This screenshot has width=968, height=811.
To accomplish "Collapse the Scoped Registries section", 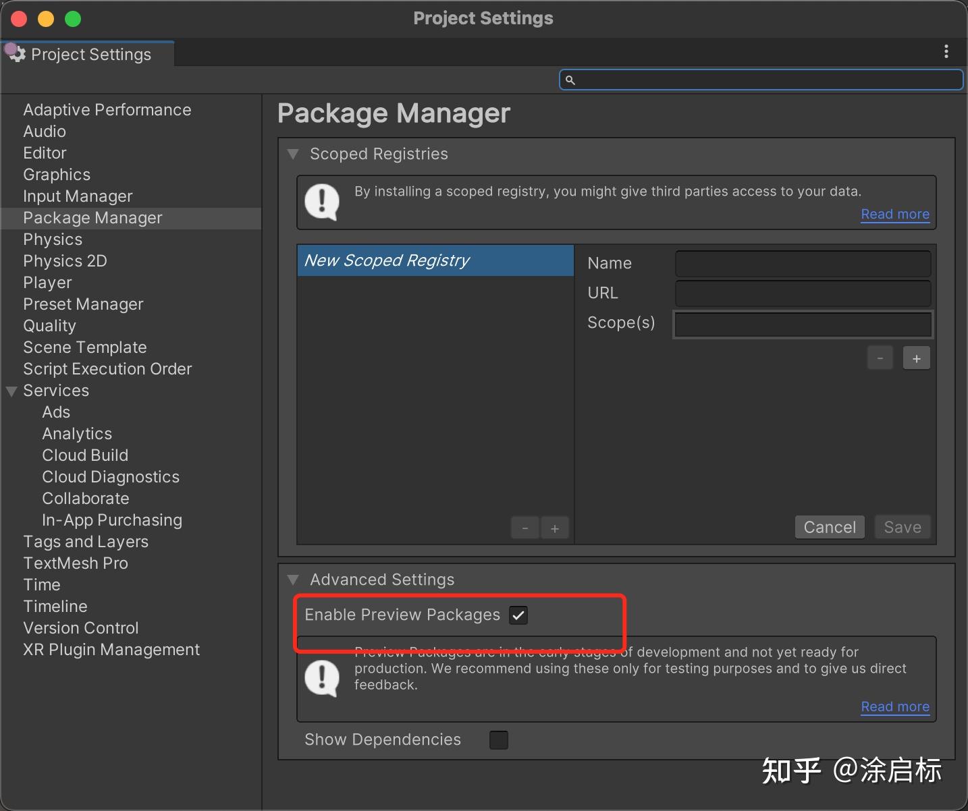I will tap(293, 154).
